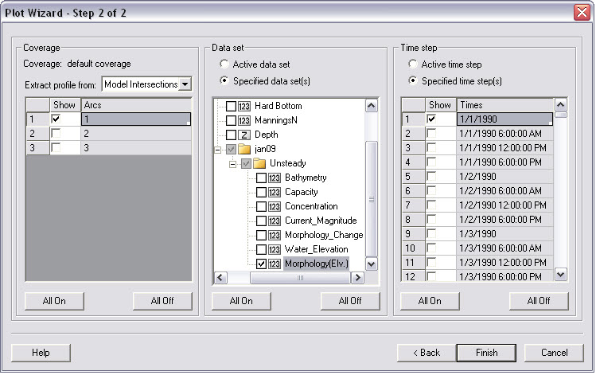Click the 123 icon beside Concentration
This screenshot has width=596, height=375.
click(275, 206)
